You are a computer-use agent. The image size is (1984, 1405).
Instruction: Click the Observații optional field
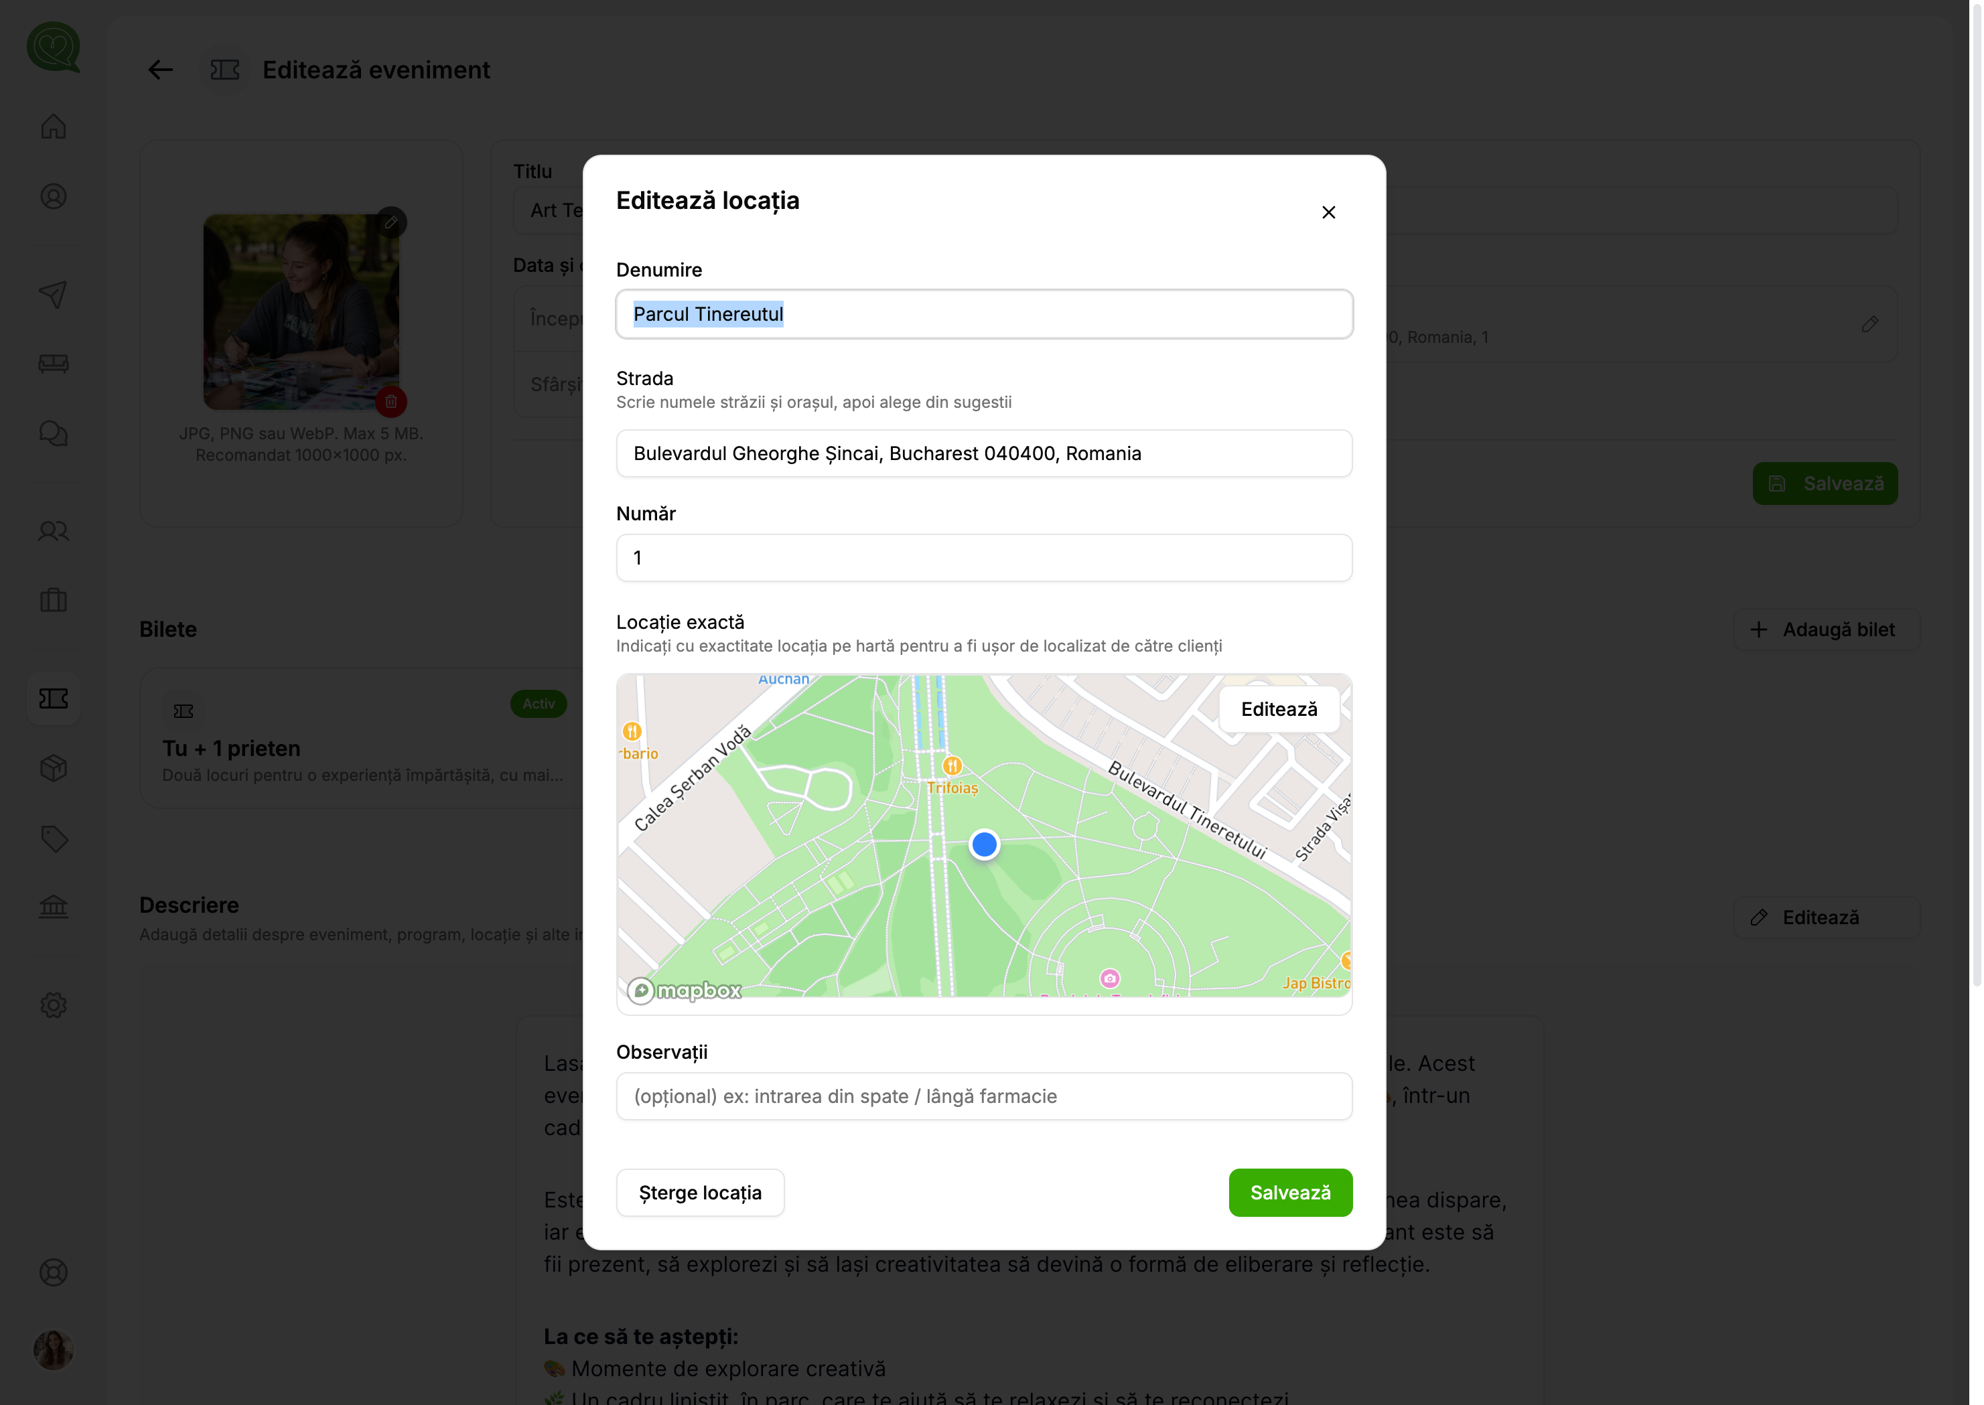[984, 1096]
